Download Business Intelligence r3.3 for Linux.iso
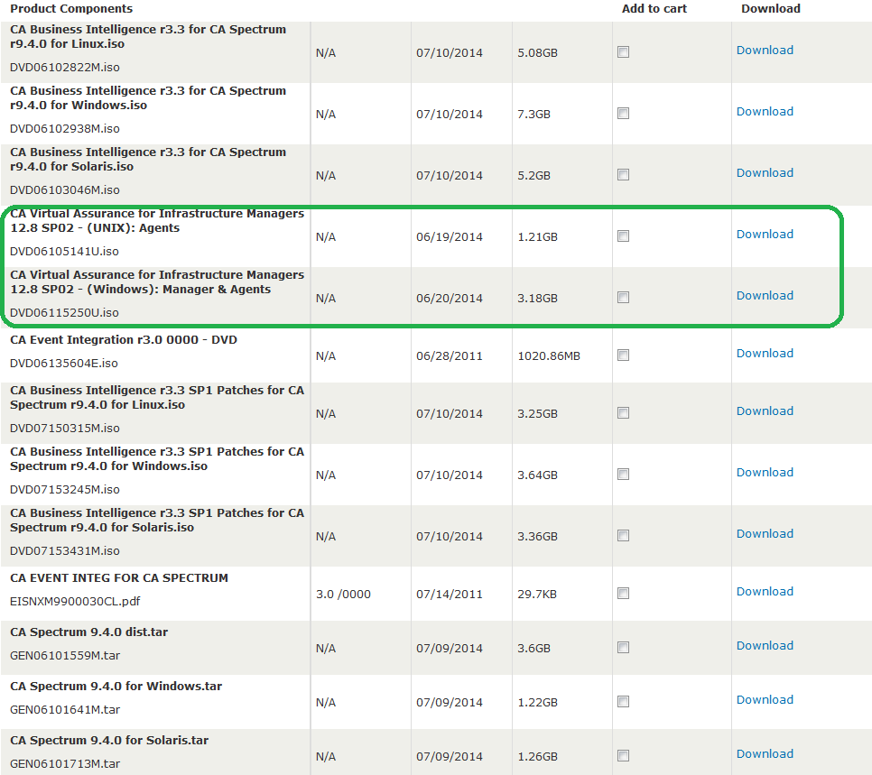This screenshot has height=775, width=872. [x=765, y=51]
